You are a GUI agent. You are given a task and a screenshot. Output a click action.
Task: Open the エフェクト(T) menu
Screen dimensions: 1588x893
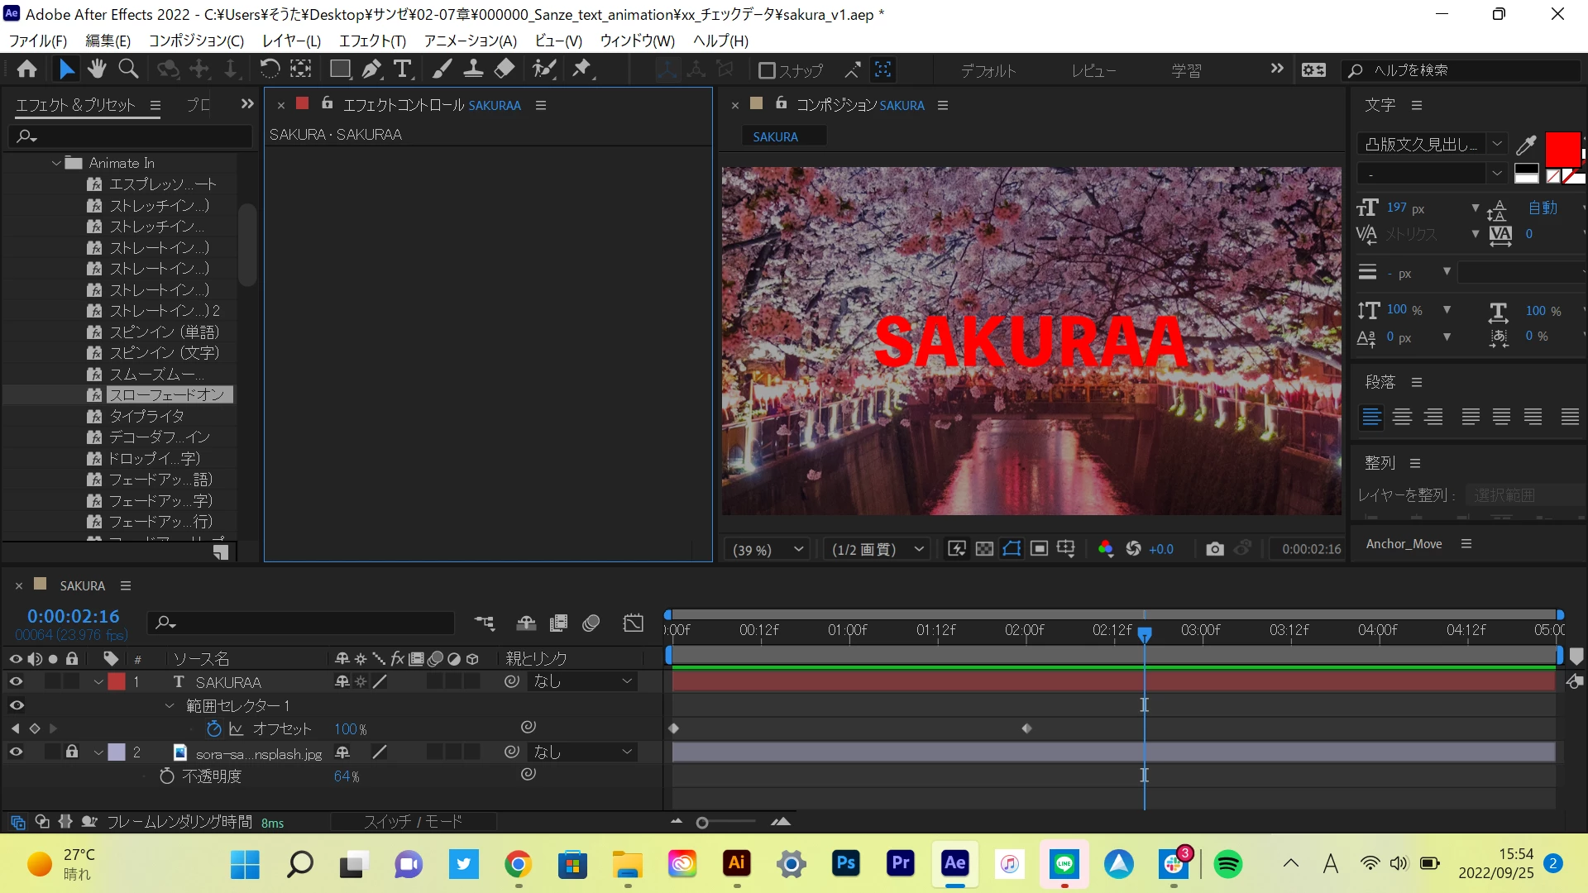[x=372, y=41]
